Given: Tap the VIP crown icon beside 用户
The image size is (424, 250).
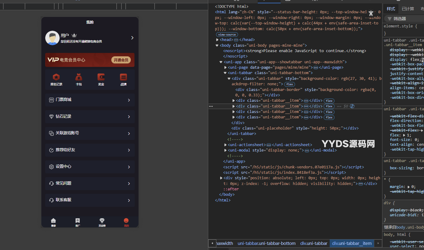Looking at the screenshot, I should (74, 36).
